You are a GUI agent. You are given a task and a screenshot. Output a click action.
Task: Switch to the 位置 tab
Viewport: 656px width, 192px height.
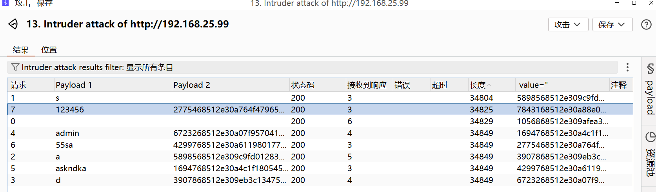(49, 50)
